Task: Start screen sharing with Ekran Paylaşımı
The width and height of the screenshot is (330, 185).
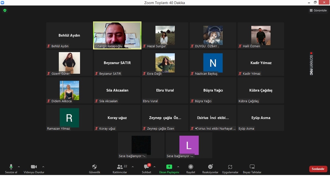Action: [169, 169]
